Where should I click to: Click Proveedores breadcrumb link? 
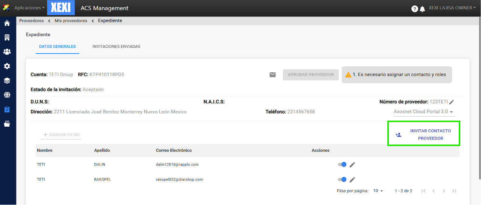(x=32, y=21)
